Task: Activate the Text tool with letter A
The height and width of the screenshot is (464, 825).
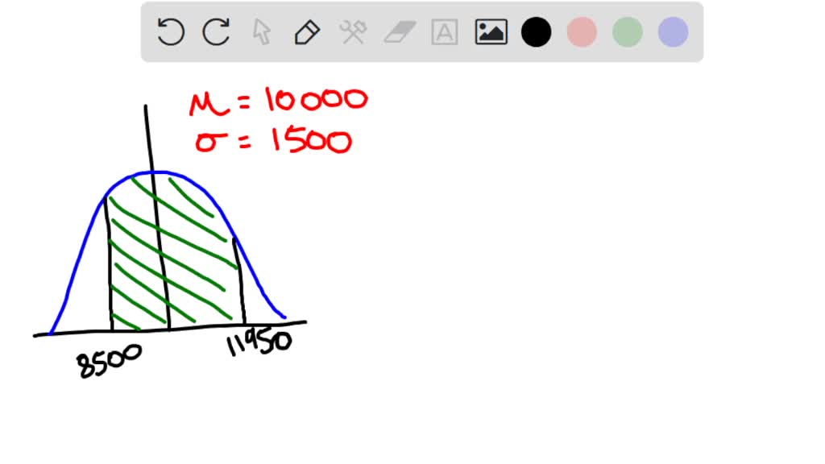Action: pos(444,32)
